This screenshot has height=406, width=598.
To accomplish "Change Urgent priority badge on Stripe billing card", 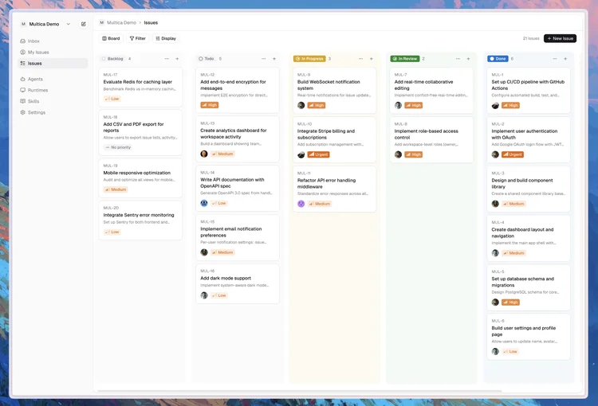I will [318, 154].
